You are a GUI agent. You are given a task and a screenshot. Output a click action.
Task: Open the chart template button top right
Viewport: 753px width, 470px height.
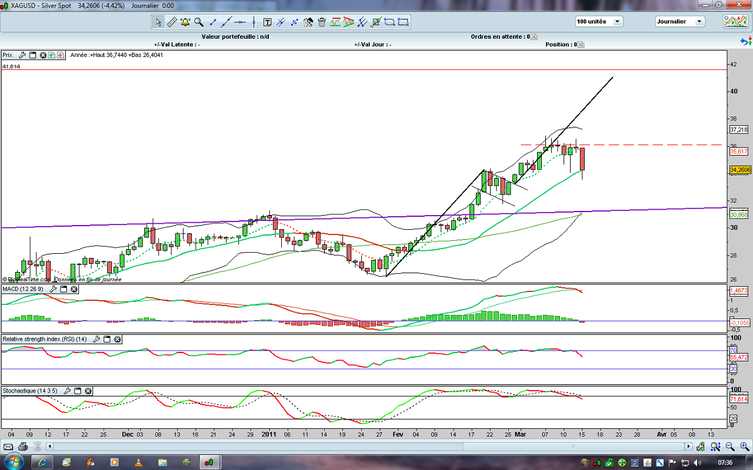(735, 22)
